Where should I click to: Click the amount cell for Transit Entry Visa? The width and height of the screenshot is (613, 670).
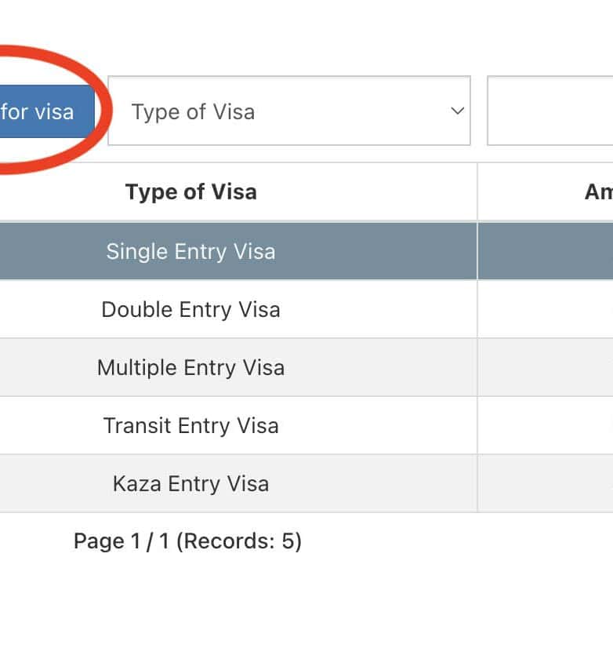tap(546, 425)
